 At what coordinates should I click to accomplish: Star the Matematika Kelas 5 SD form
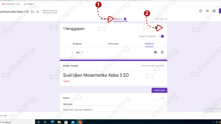click(38, 12)
